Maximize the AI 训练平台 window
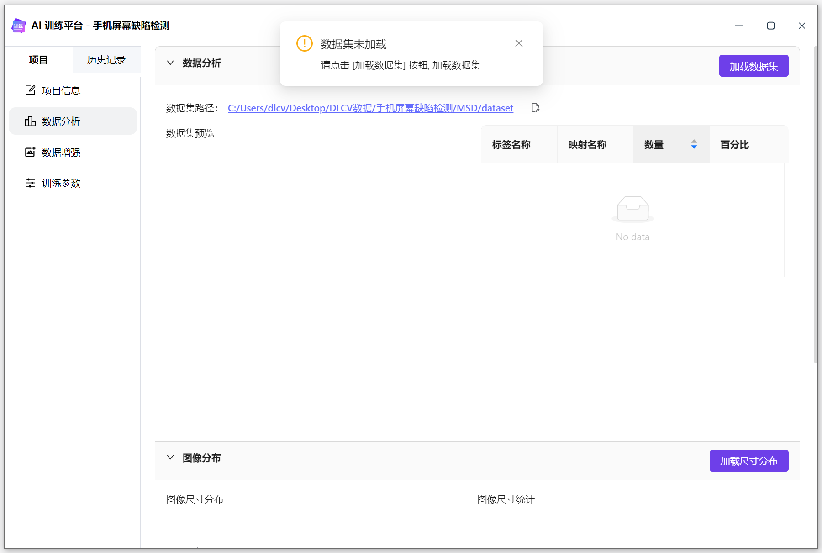Viewport: 822px width, 553px height. click(x=771, y=26)
